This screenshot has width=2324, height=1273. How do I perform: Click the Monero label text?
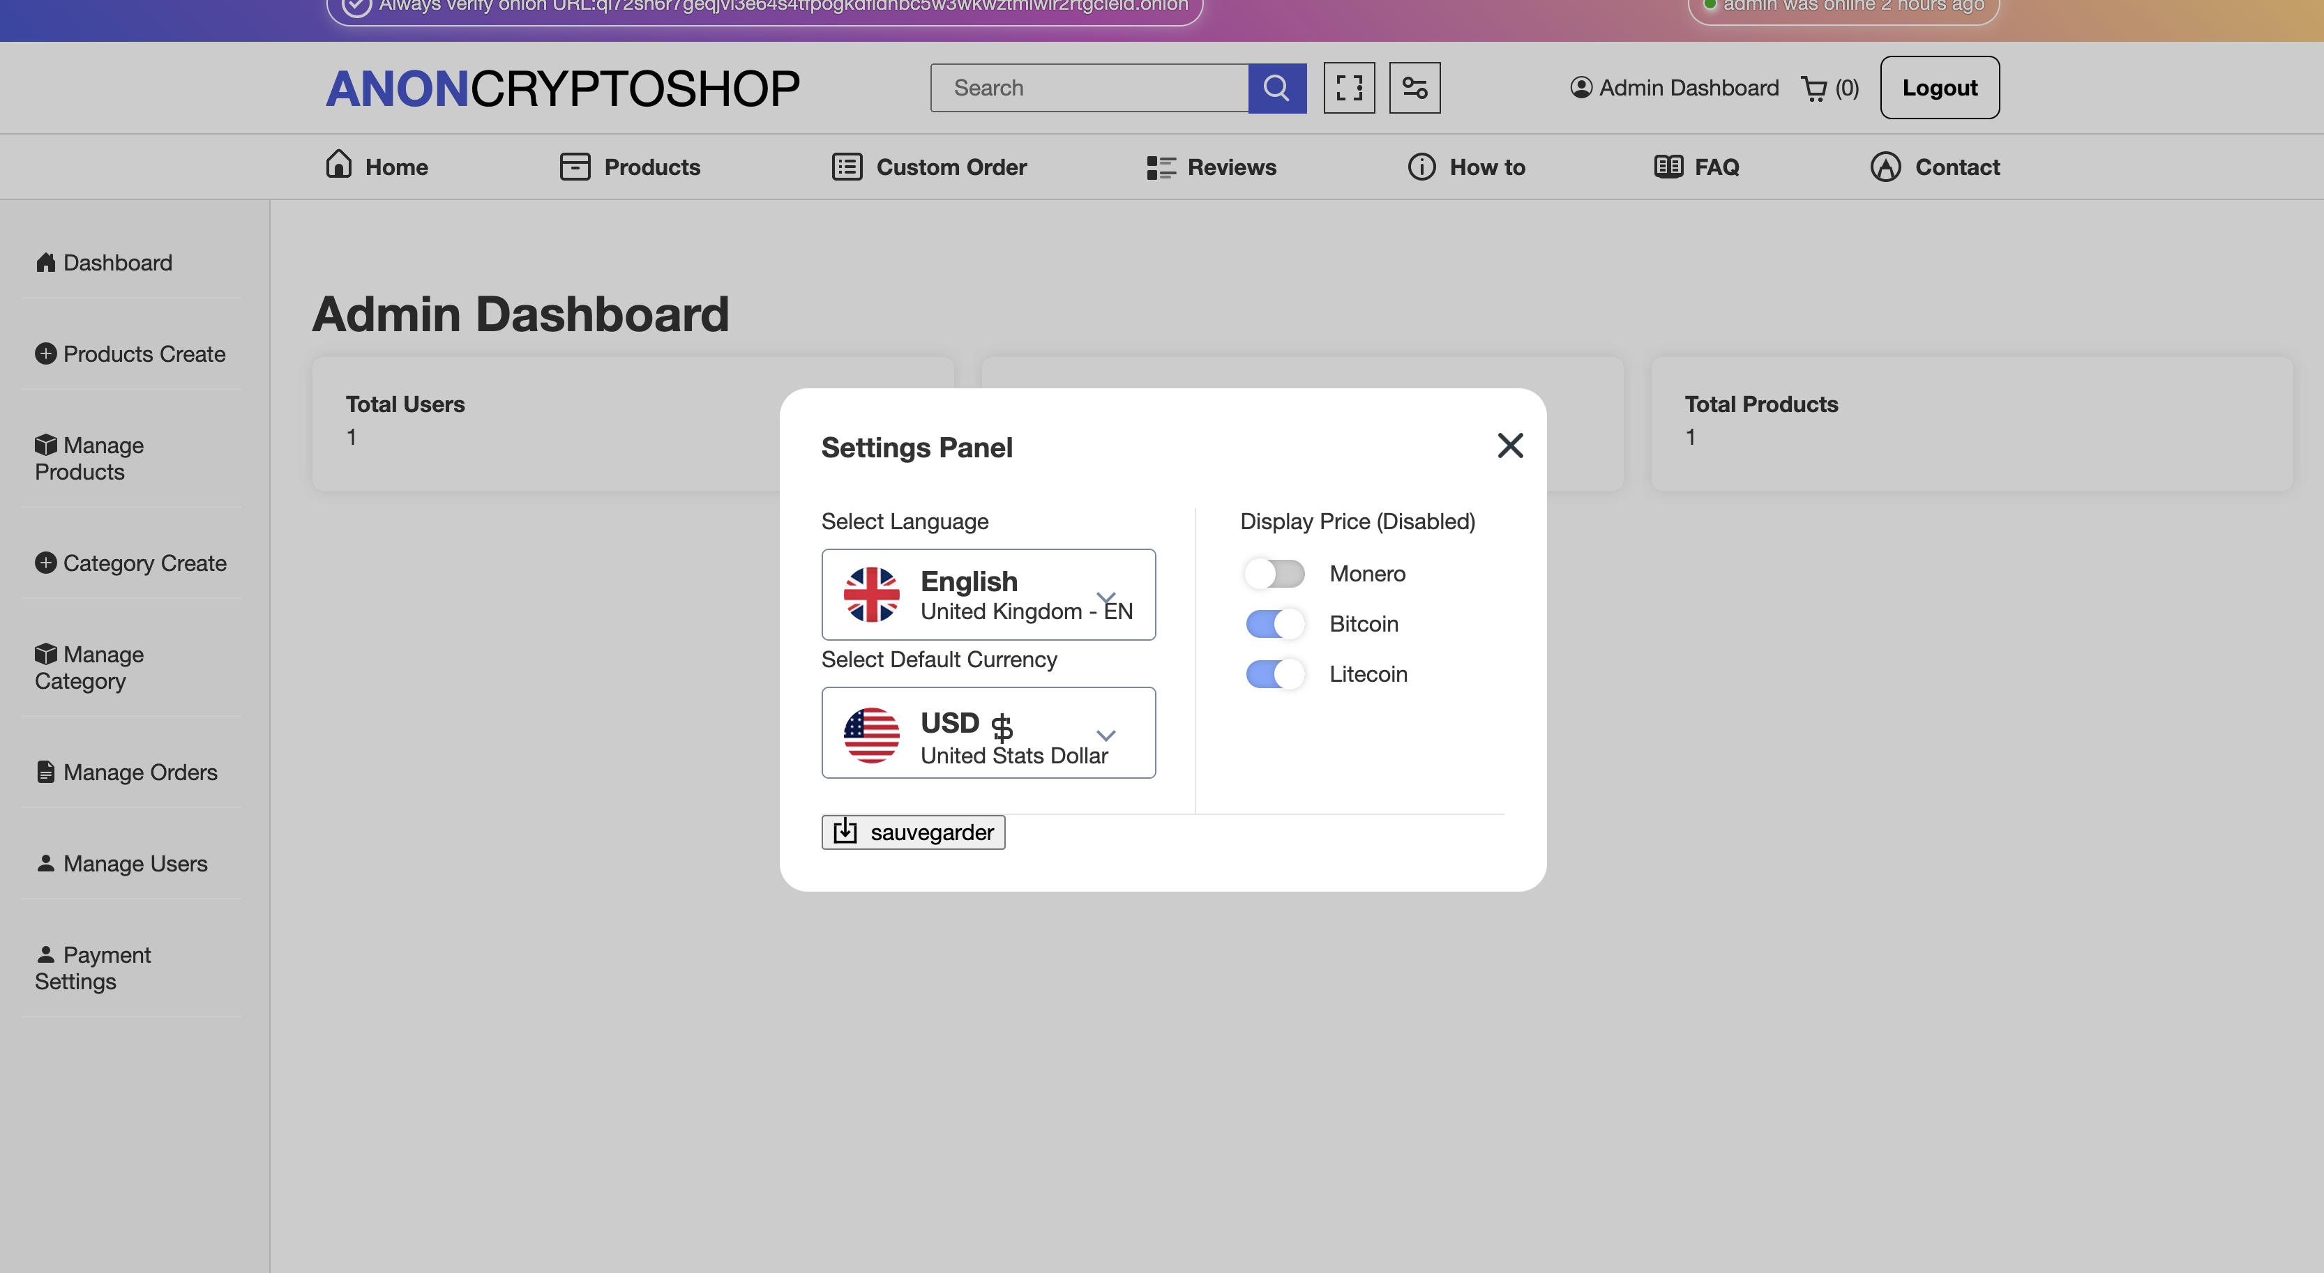tap(1367, 573)
